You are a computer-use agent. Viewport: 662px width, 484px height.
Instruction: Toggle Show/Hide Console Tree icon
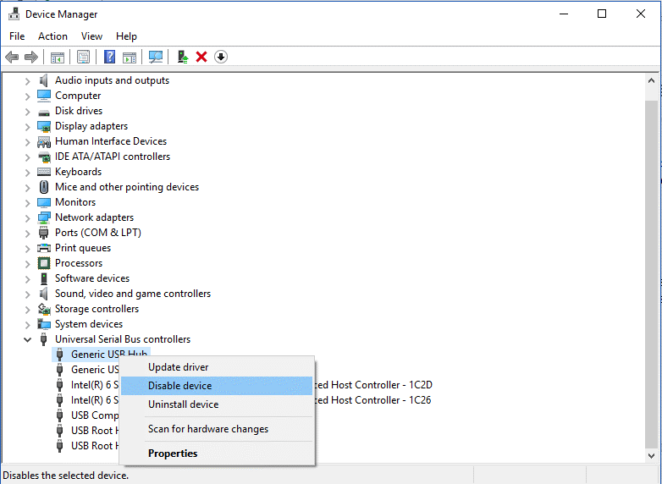pyautogui.click(x=57, y=57)
